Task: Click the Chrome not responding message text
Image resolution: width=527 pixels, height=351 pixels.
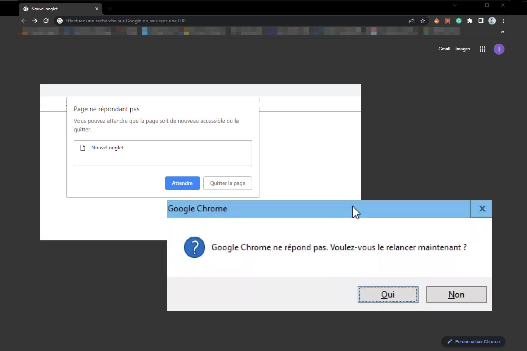Action: coord(339,247)
